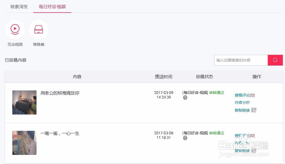This screenshot has height=164, width=285.
Task: Open the 草稿箱 draft box icon
Action: pos(39,29)
